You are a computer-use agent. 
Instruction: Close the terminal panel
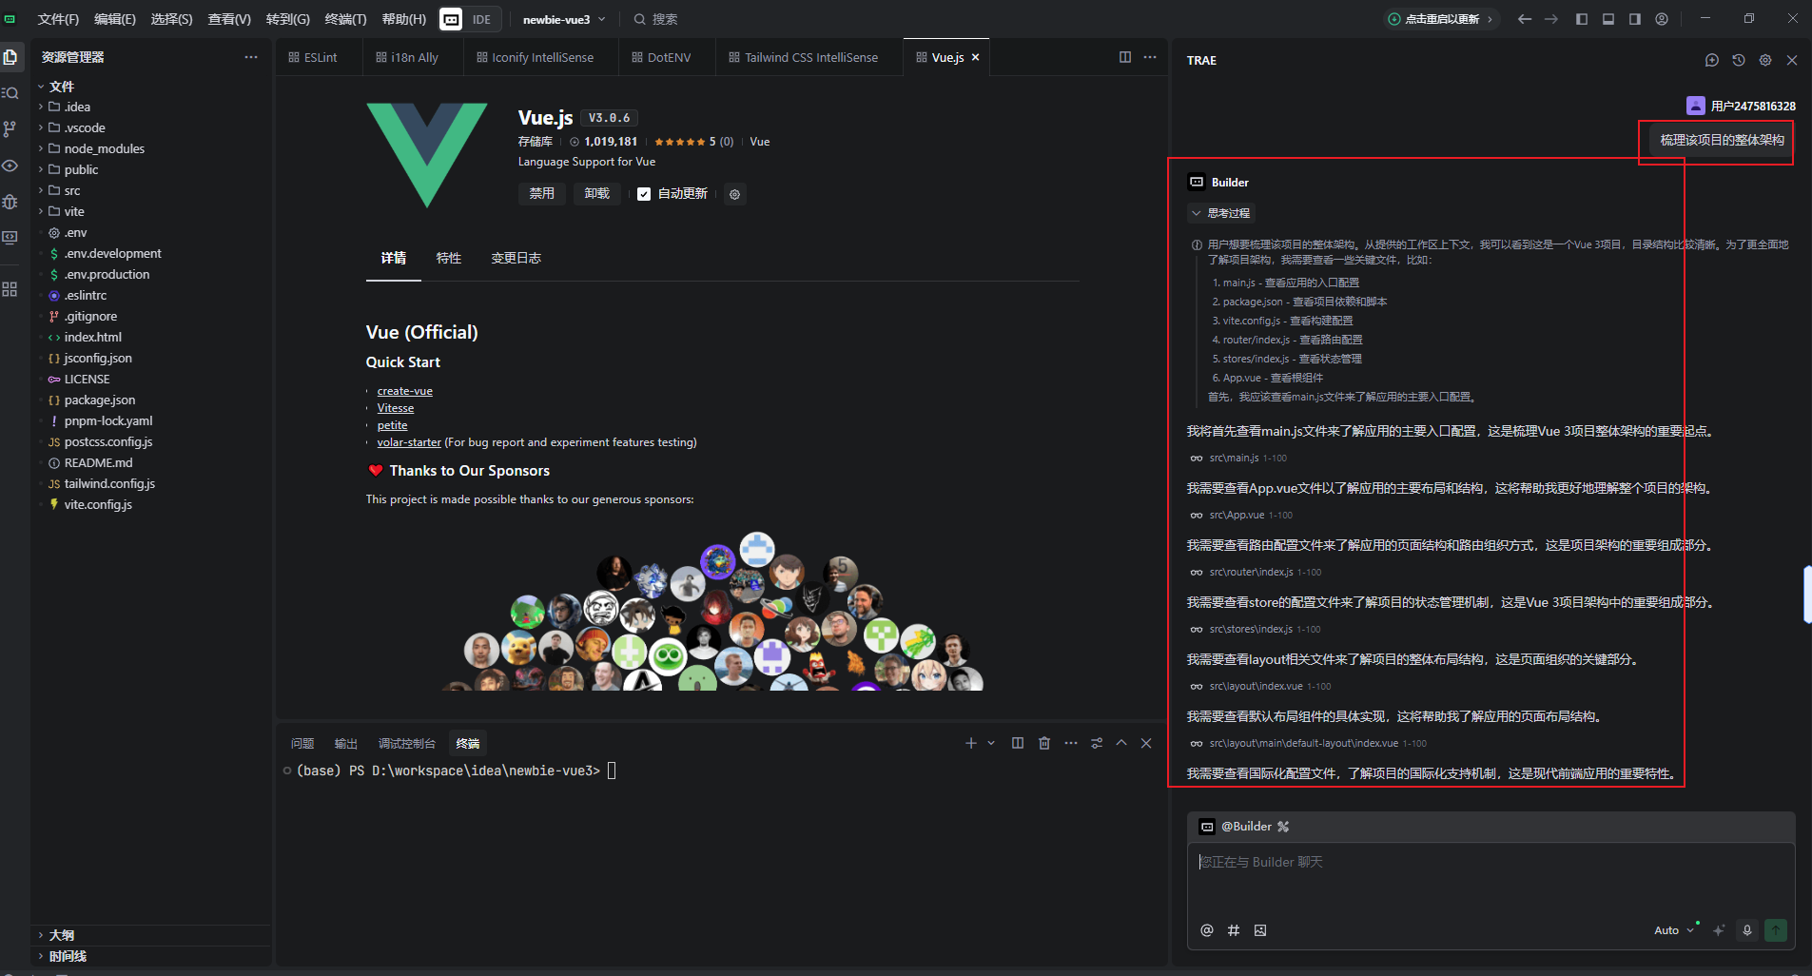[x=1146, y=743]
